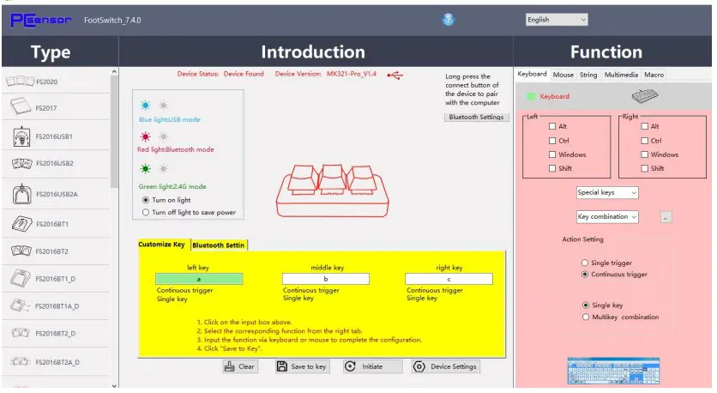This screenshot has height=393, width=717.
Task: Click the keyboard icon in Function header
Action: click(645, 95)
